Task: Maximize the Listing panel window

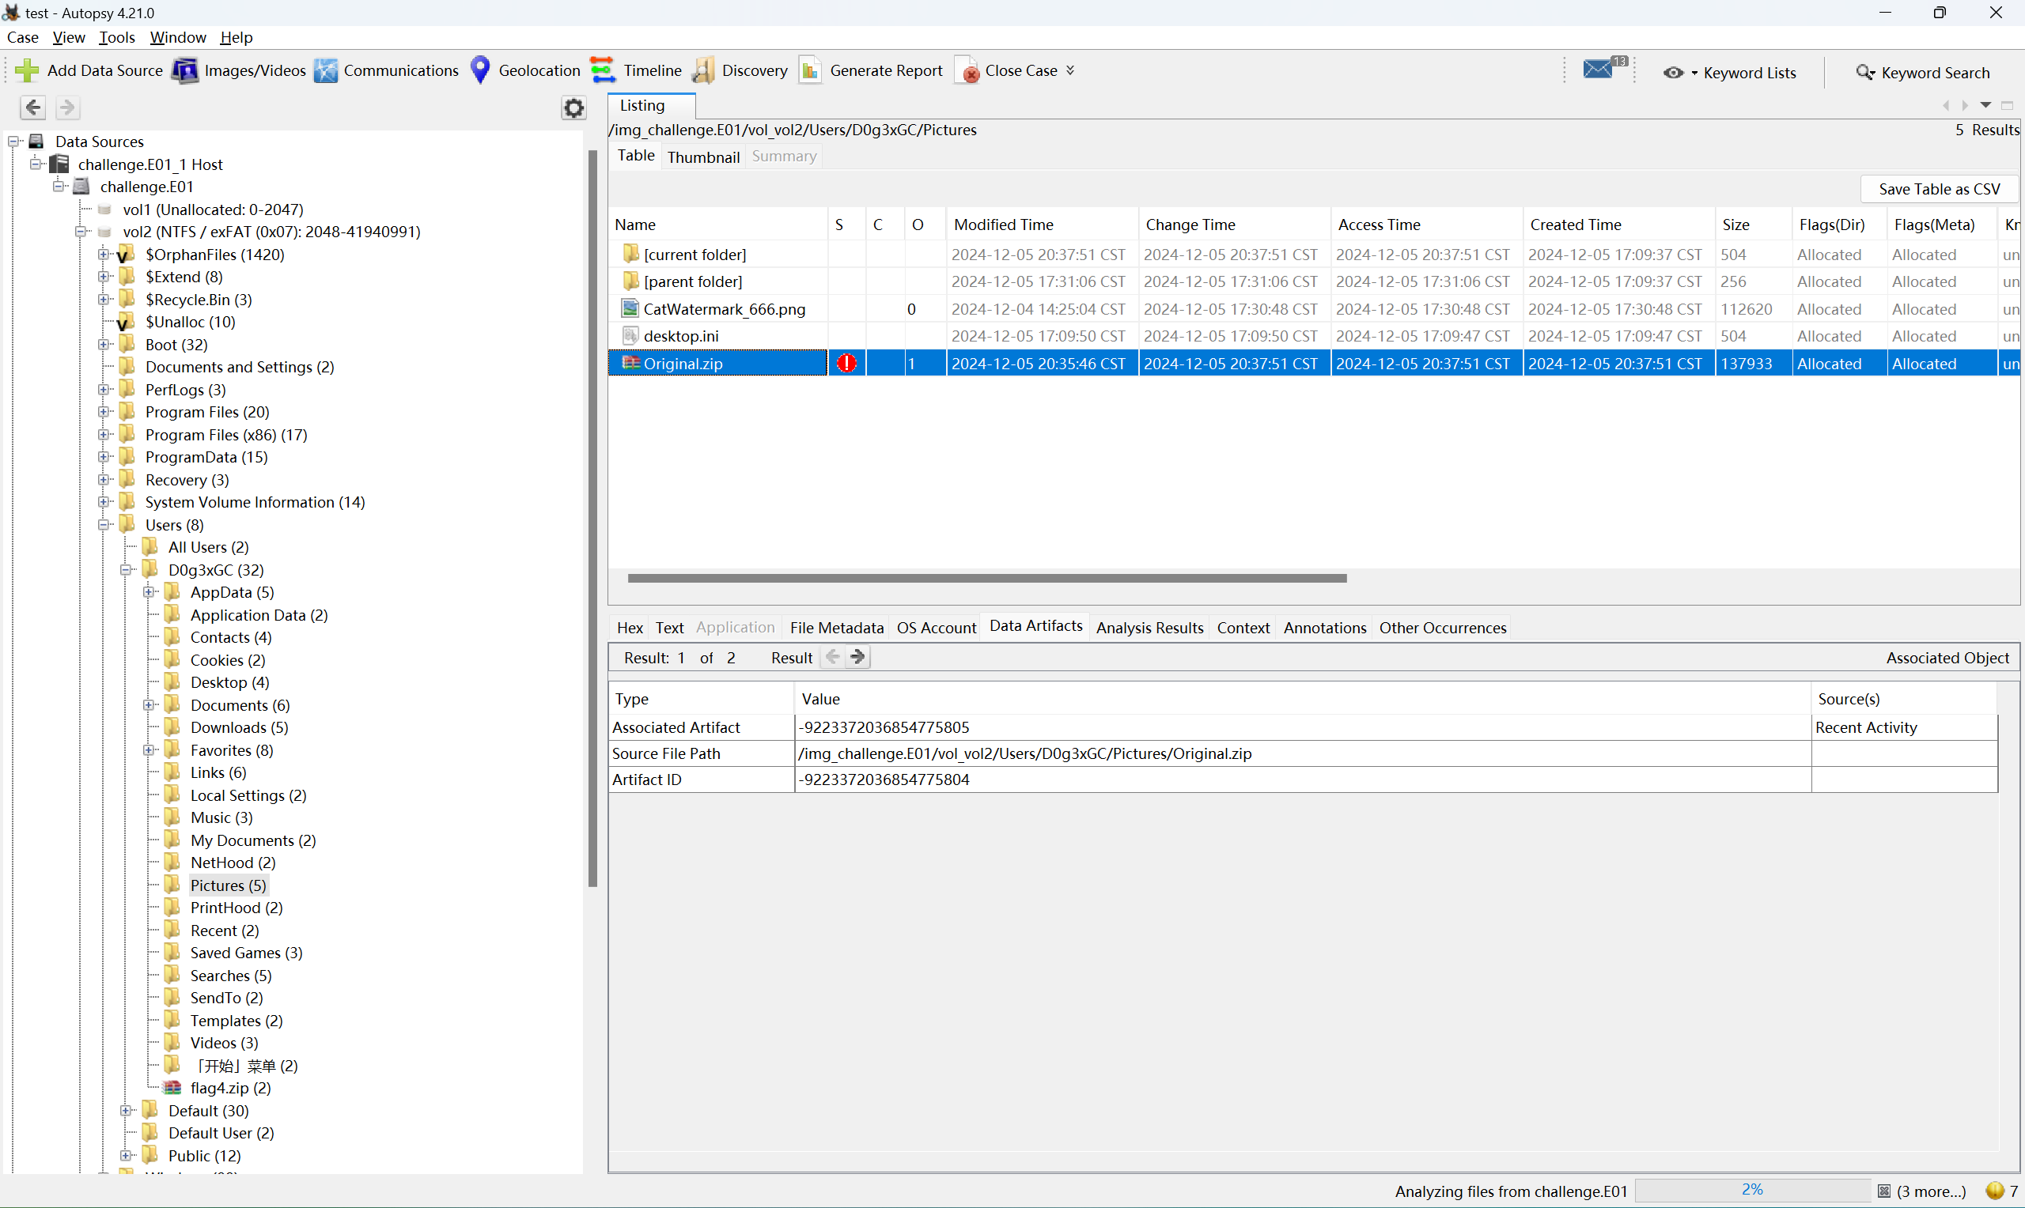Action: pyautogui.click(x=2008, y=106)
